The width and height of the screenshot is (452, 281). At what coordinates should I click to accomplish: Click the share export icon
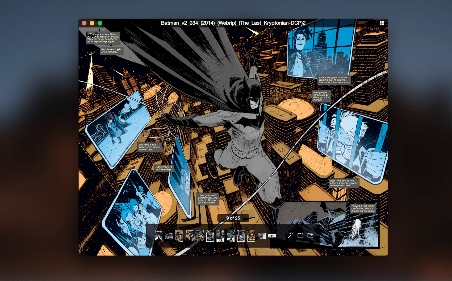[310, 235]
